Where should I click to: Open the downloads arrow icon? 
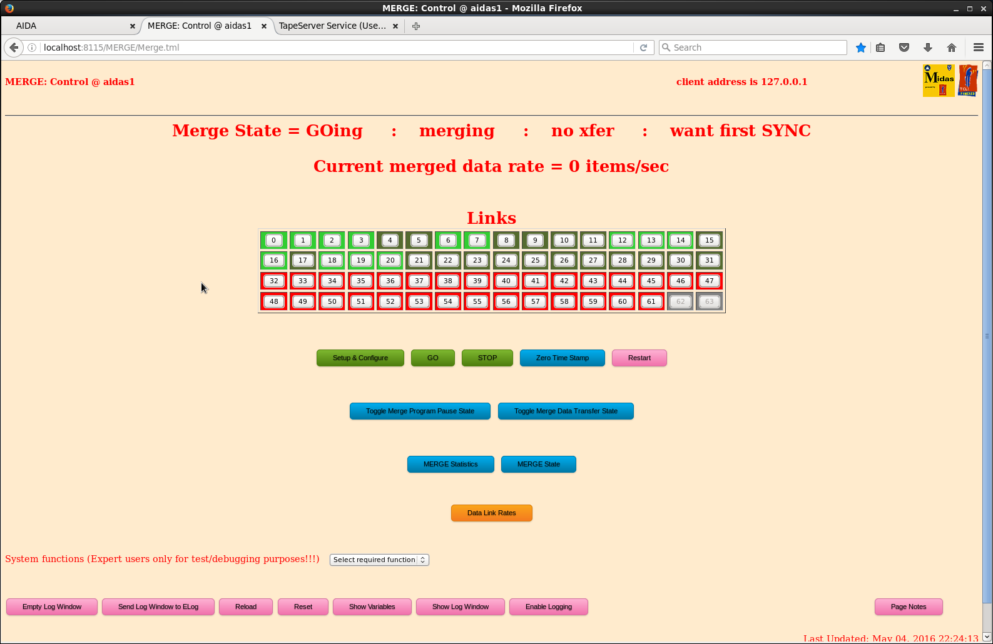point(928,48)
